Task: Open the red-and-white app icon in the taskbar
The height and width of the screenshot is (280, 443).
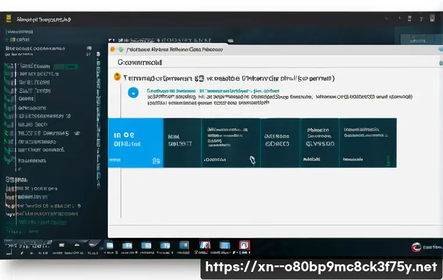Action: (x=205, y=246)
